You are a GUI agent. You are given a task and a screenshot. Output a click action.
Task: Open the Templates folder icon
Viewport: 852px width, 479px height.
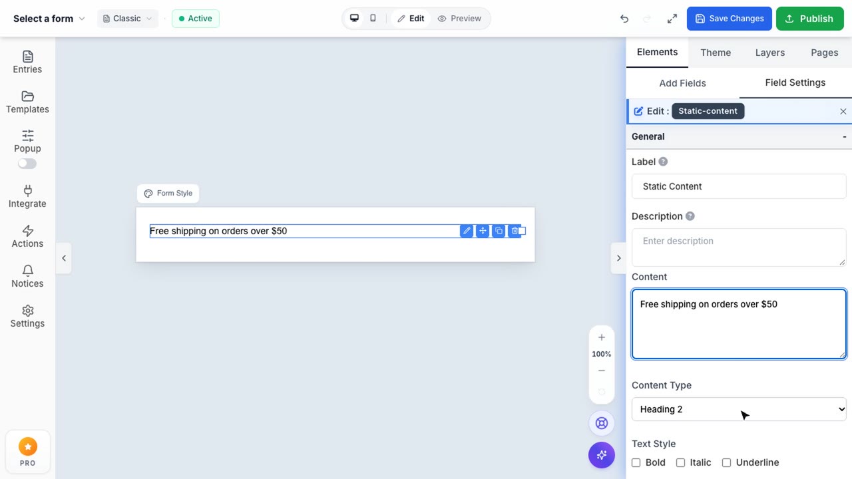click(27, 96)
